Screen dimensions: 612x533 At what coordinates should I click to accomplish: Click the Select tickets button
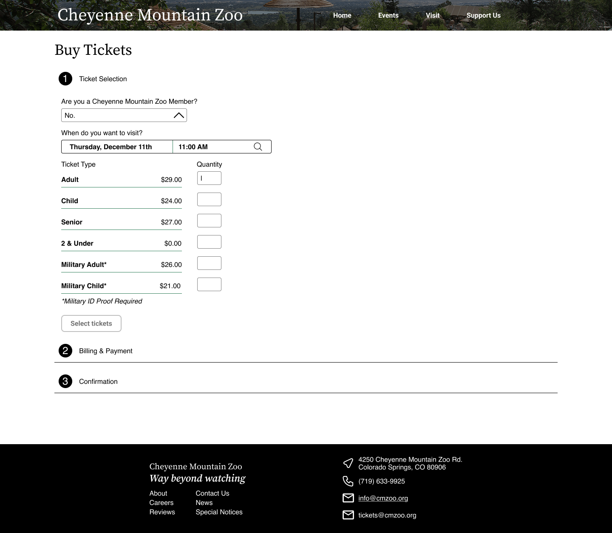point(91,323)
